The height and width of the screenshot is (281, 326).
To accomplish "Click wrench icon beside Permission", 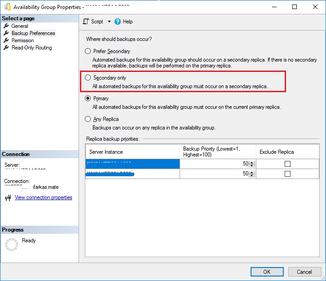I will [x=6, y=40].
